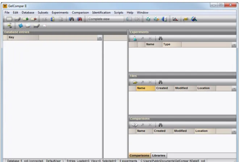Click Name column header in Experiments panel
This screenshot has width=240, height=162.
(x=154, y=45)
